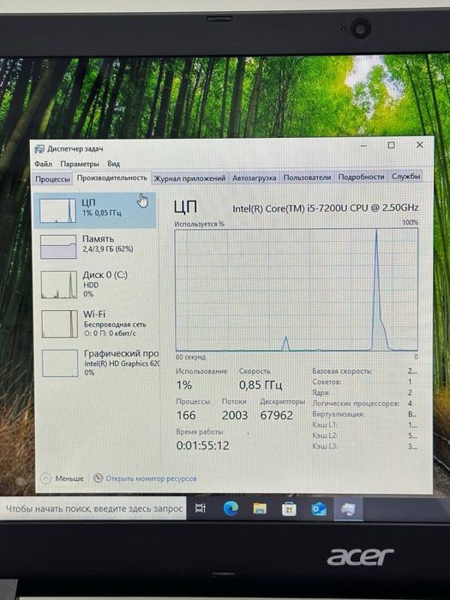Click the resource monitor icon
Viewport: 450px width, 600px height.
99,478
